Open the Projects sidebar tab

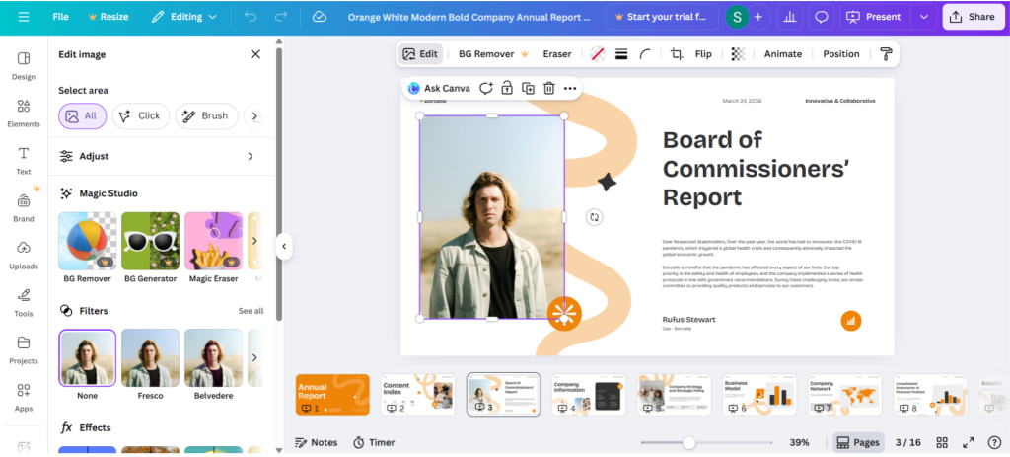click(x=24, y=350)
